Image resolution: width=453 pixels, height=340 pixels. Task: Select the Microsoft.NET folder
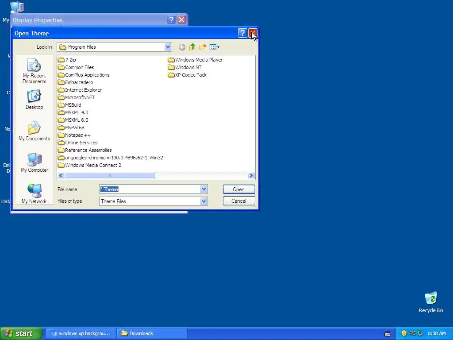76,97
